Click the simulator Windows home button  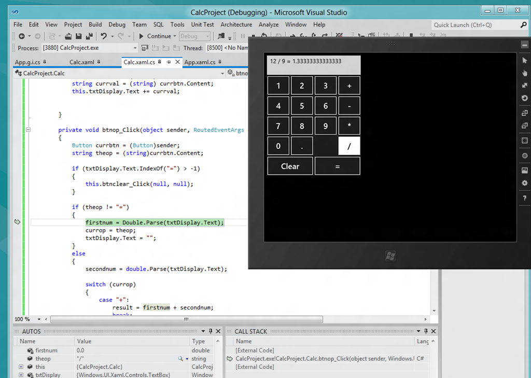[x=390, y=256]
